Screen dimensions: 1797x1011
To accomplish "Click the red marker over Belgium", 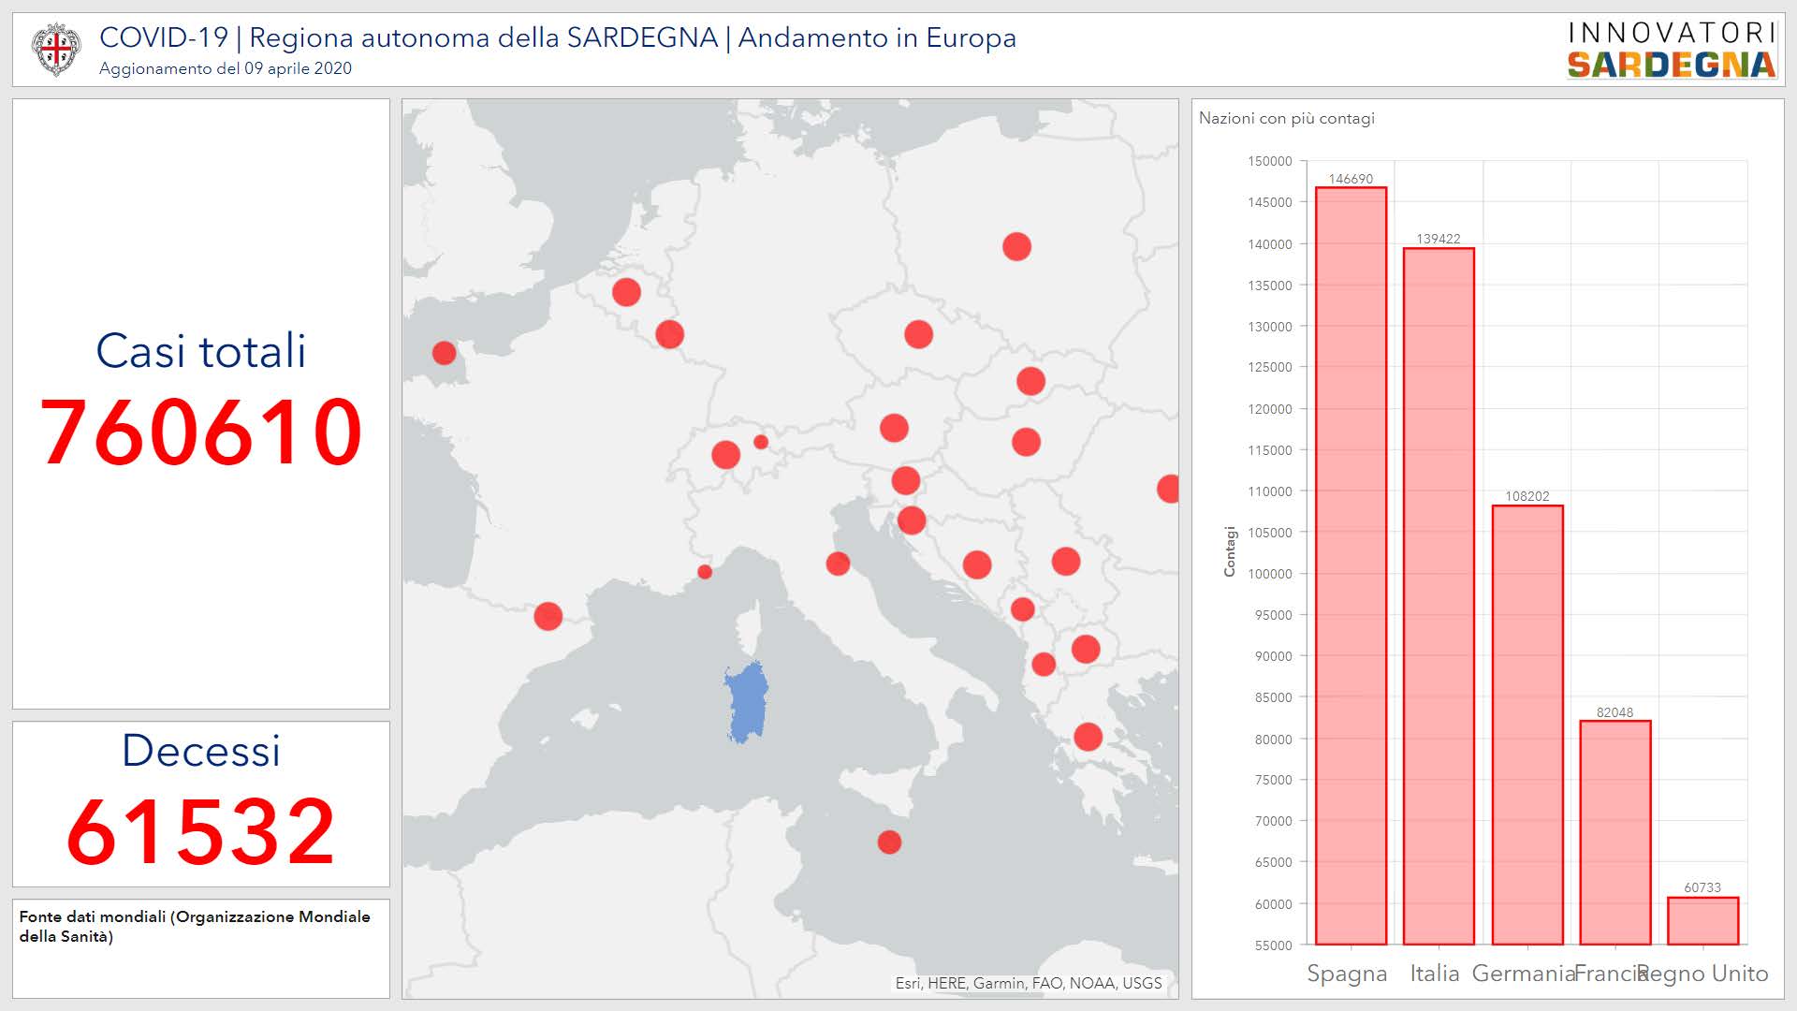I will [x=626, y=292].
